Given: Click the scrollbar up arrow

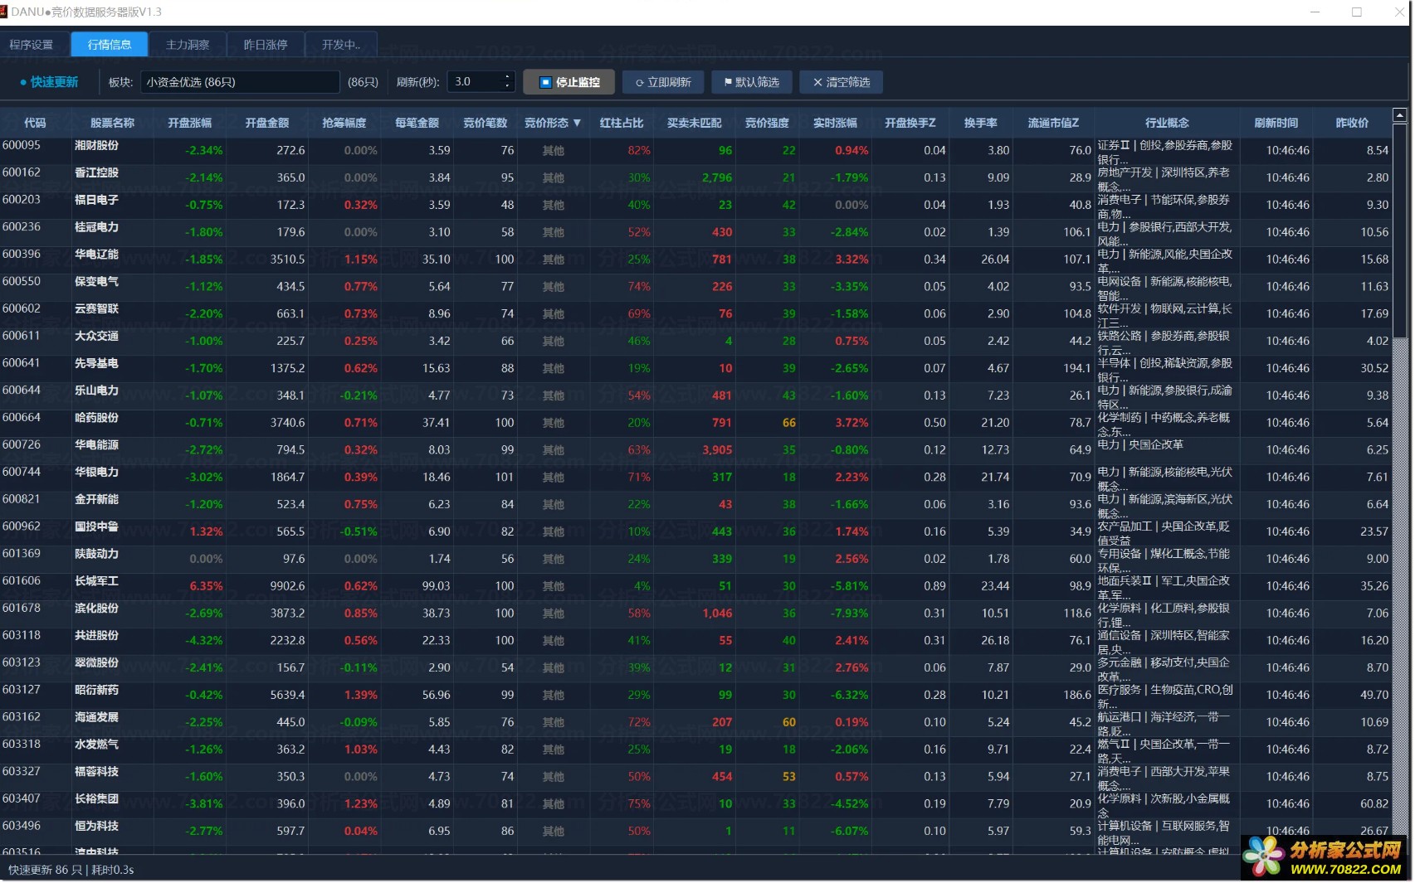Looking at the screenshot, I should click(1400, 115).
